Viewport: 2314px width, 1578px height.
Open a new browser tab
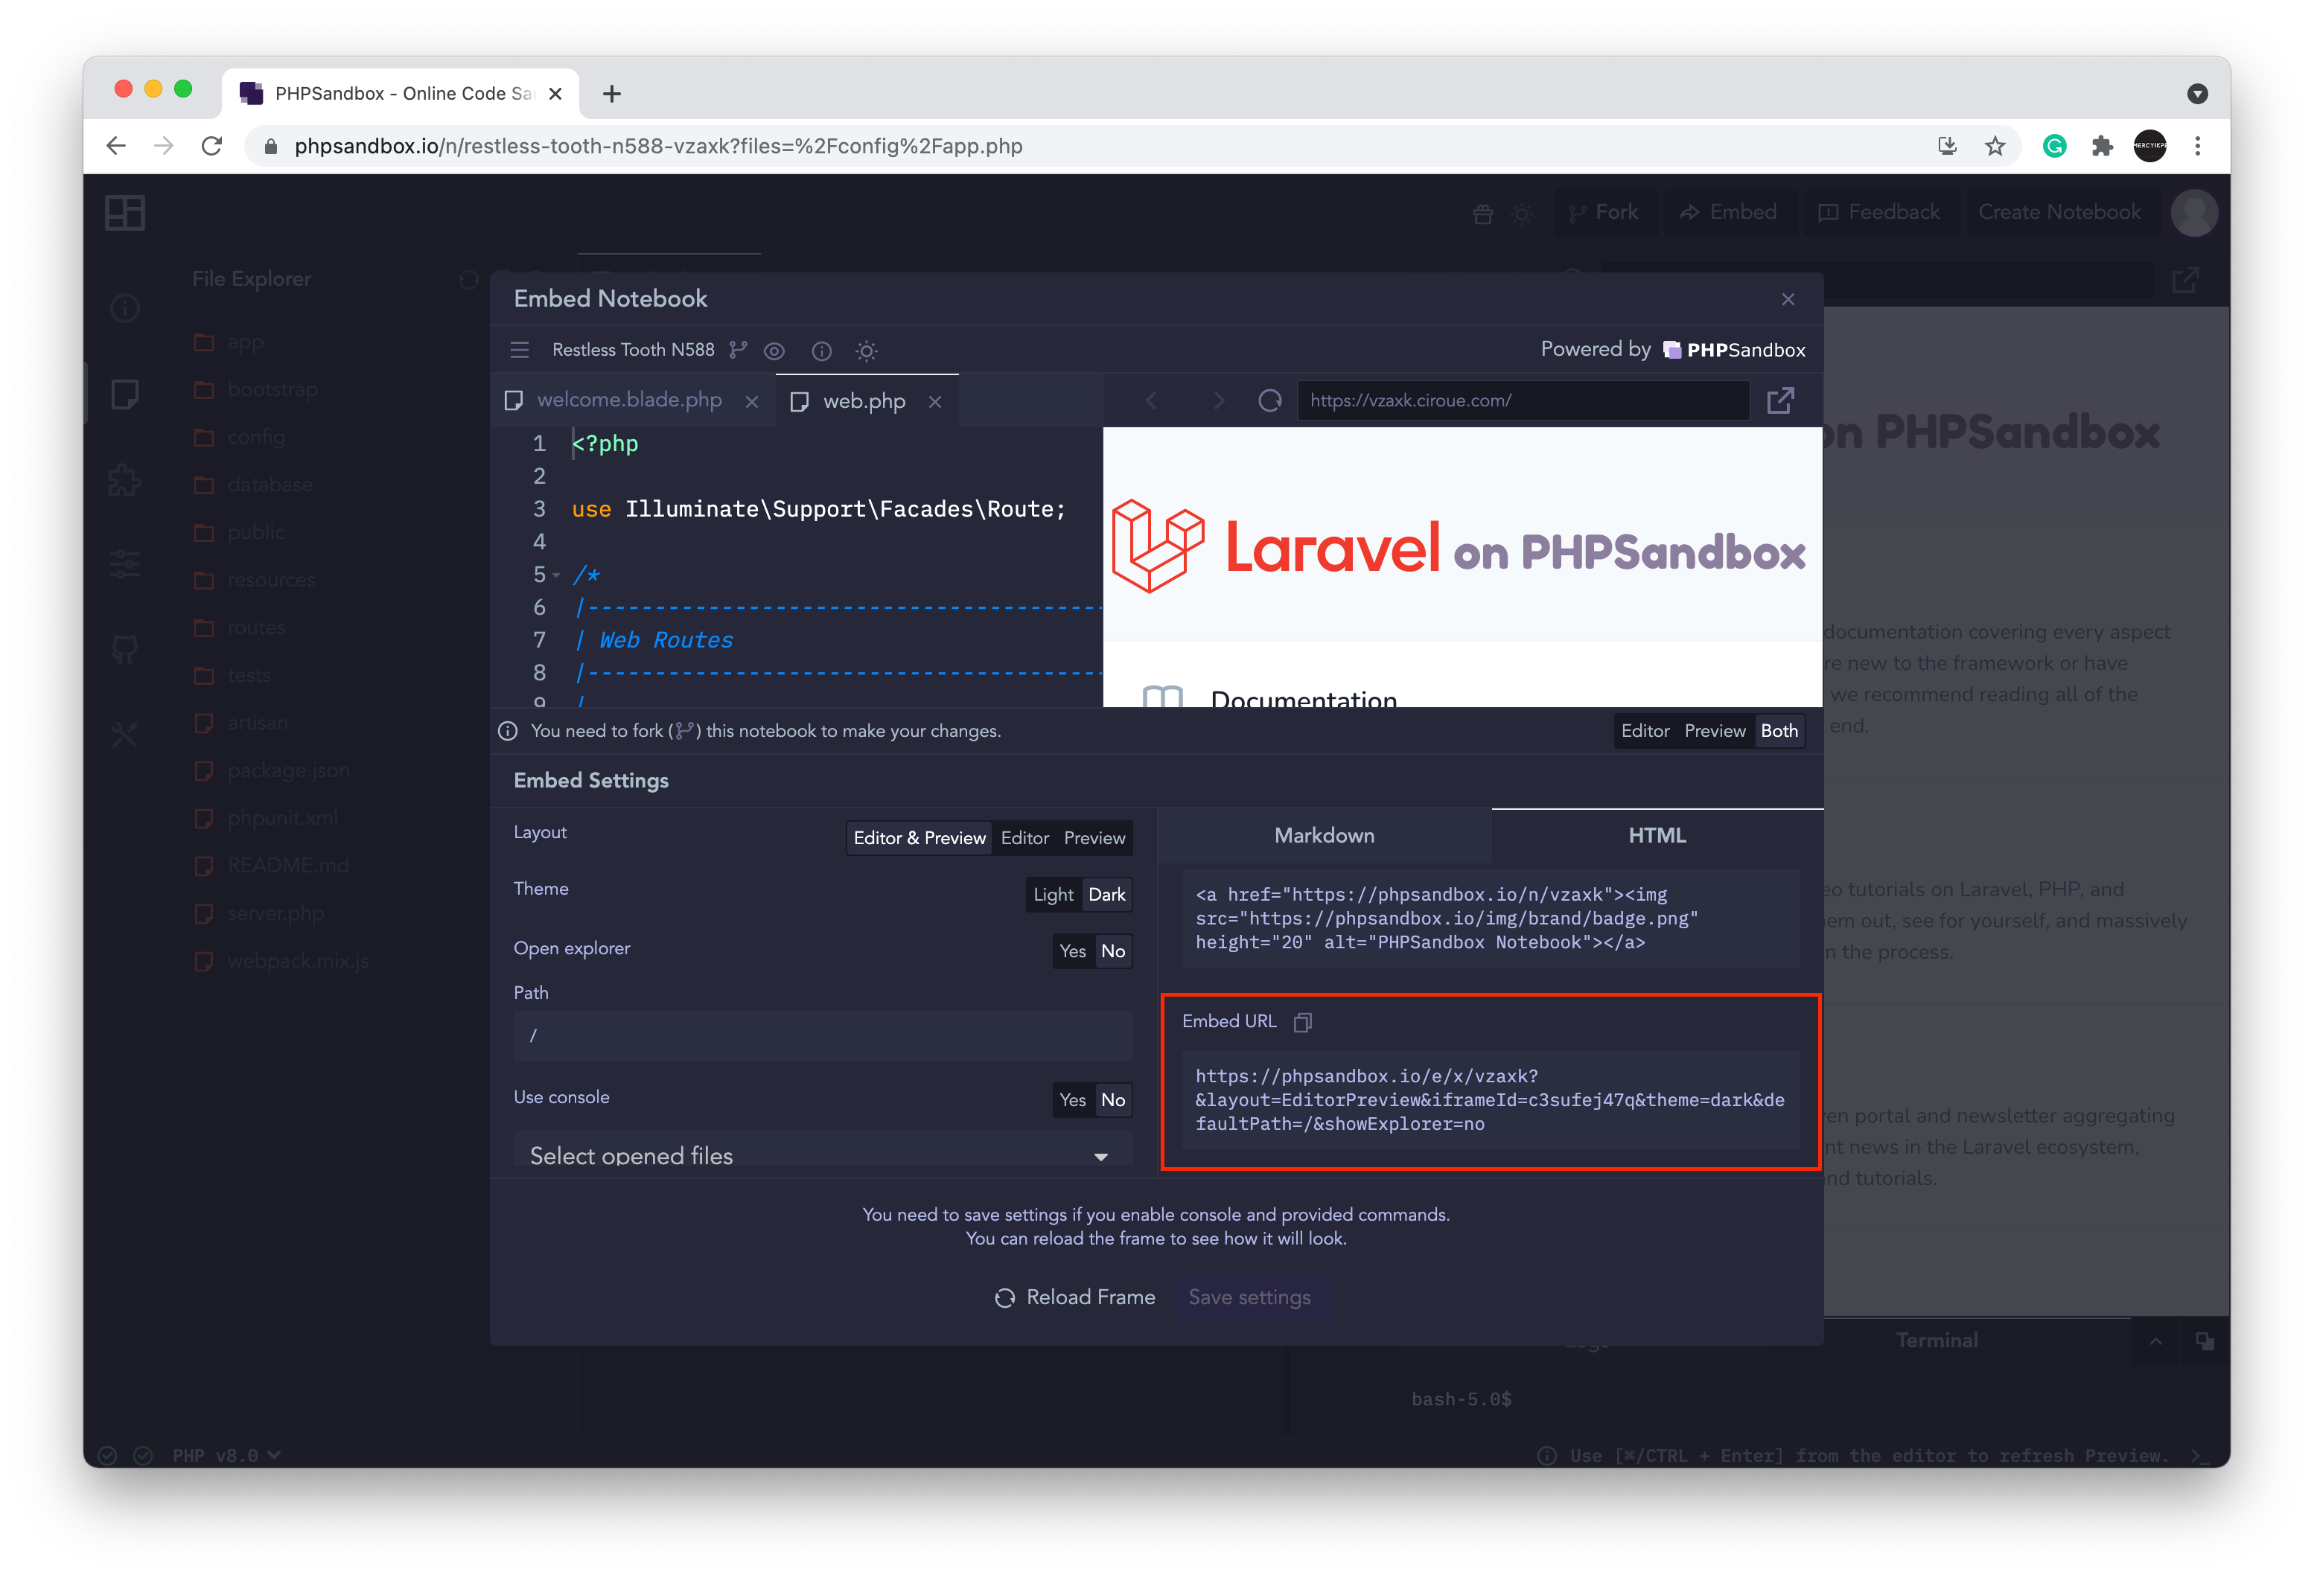[x=612, y=94]
